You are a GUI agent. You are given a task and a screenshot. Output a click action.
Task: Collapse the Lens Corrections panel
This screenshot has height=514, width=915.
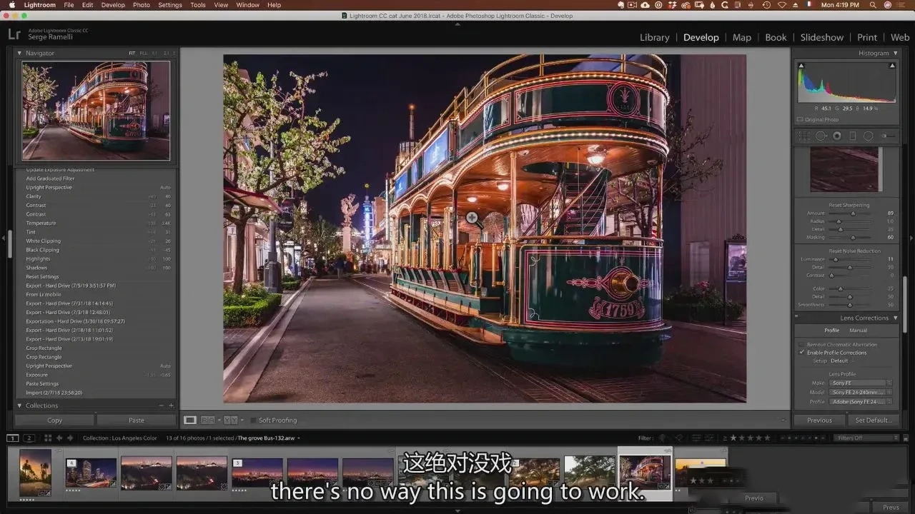point(895,318)
